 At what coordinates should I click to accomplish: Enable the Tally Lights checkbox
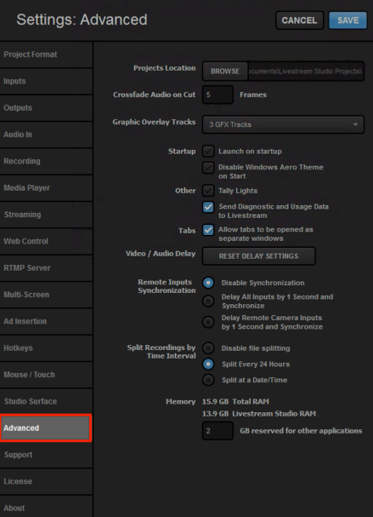pos(208,191)
